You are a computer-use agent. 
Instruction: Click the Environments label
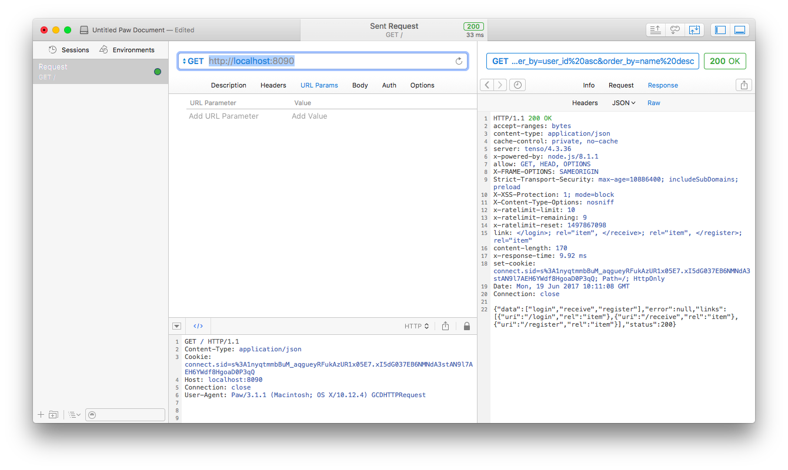(133, 50)
